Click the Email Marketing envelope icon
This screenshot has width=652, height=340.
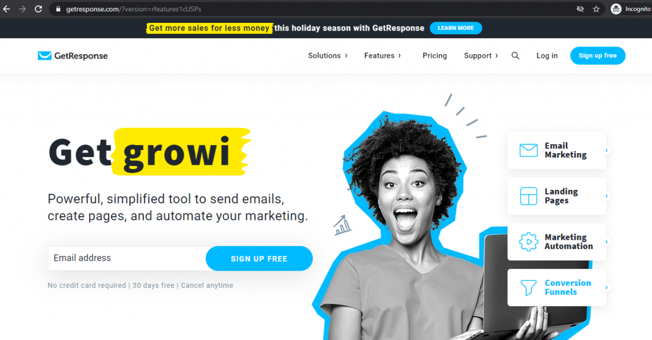click(x=528, y=150)
